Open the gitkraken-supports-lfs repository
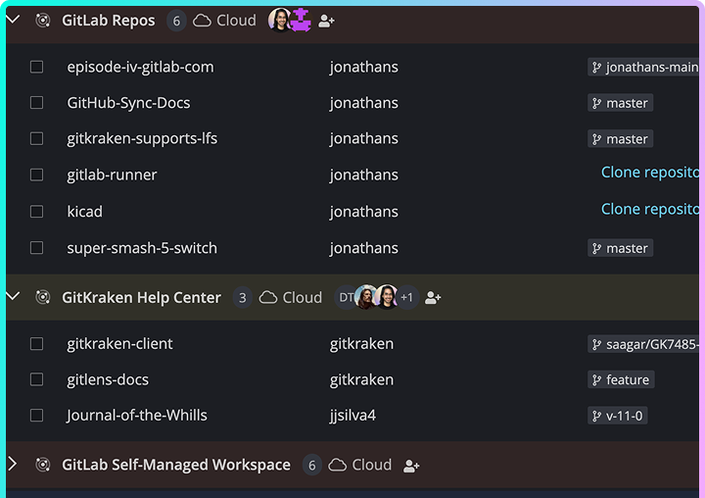Screen dimensions: 705x498 click(142, 138)
